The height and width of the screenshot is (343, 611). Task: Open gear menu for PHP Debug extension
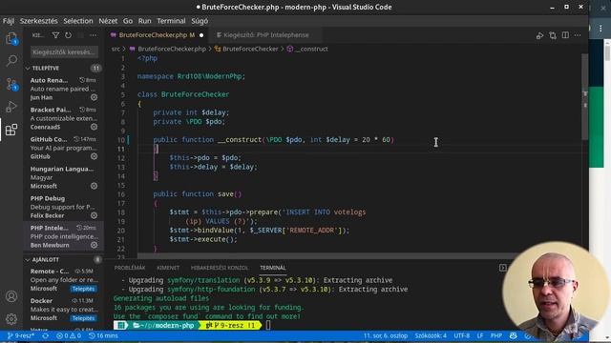94,215
